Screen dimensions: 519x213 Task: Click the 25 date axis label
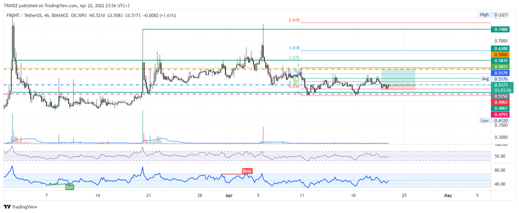coord(404,196)
